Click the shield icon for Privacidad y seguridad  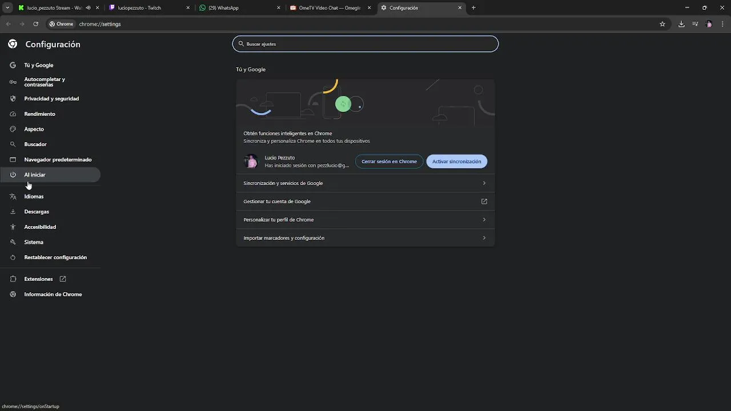[x=13, y=99]
